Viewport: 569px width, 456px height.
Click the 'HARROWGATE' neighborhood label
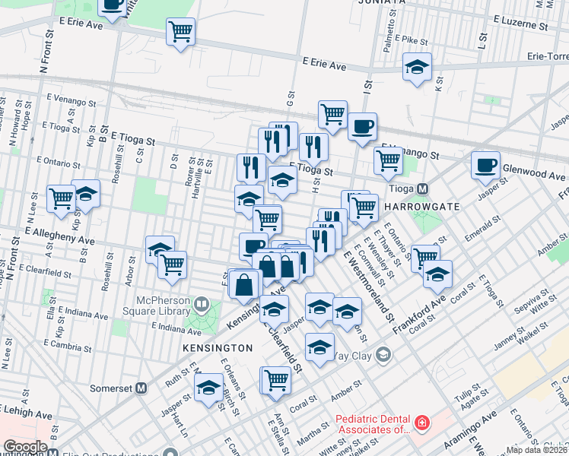point(422,207)
